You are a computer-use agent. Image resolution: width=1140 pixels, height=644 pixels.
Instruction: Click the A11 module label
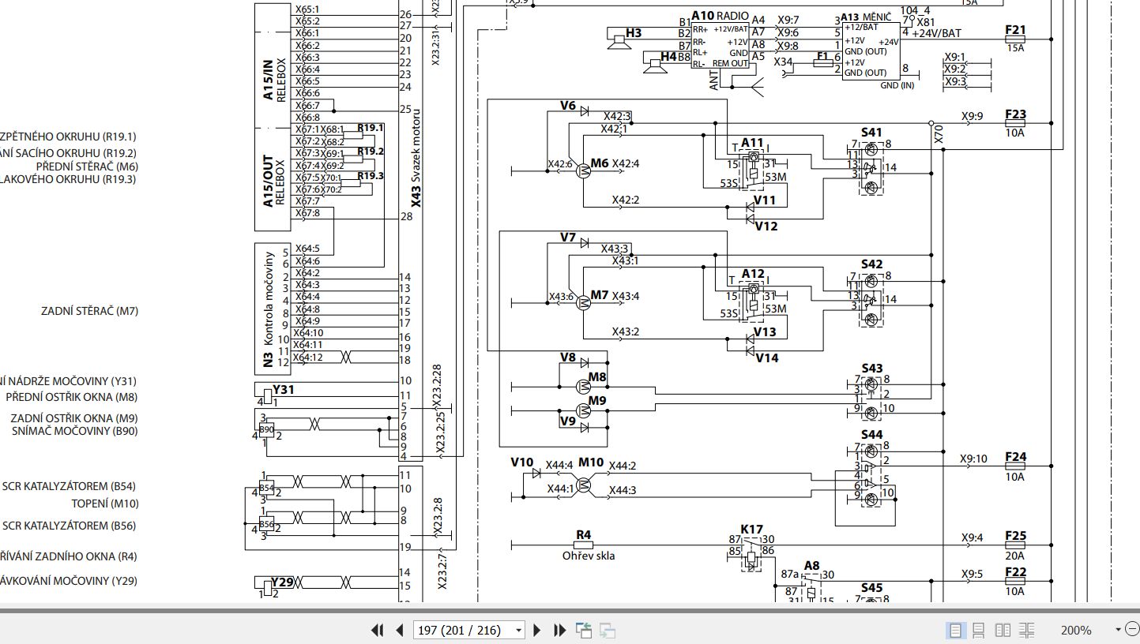[752, 143]
